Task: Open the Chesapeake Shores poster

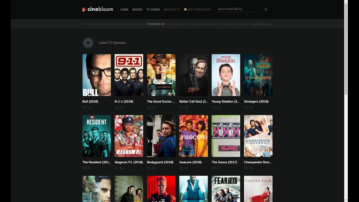Action: click(258, 136)
